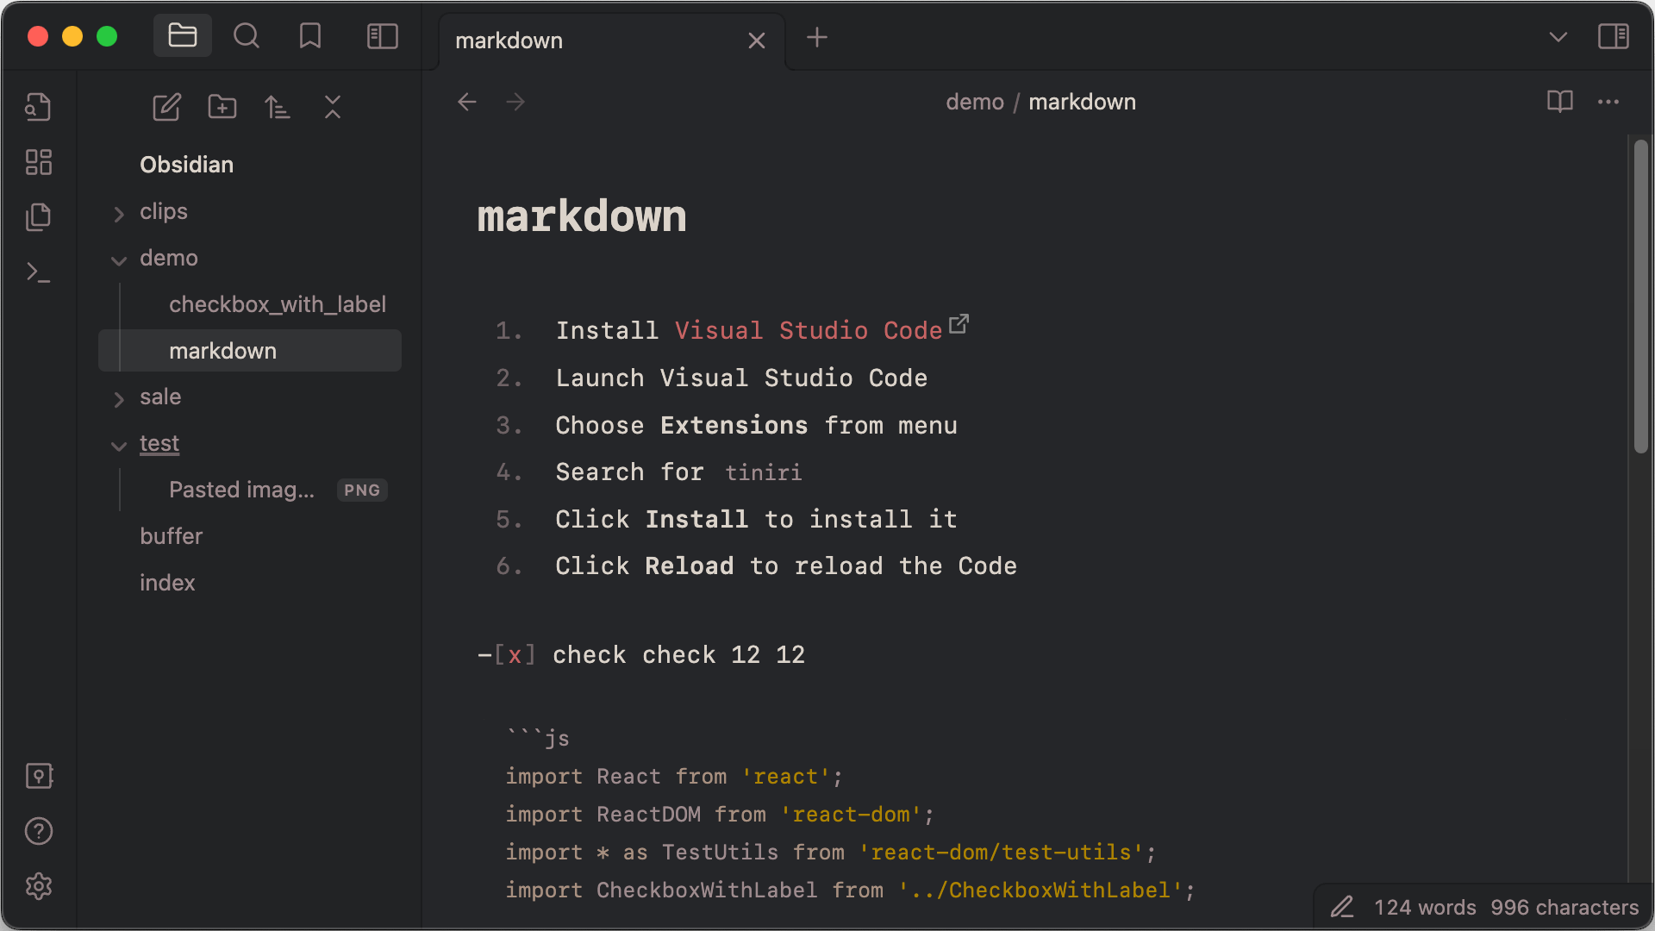Click the 124 words status entry

click(x=1425, y=907)
